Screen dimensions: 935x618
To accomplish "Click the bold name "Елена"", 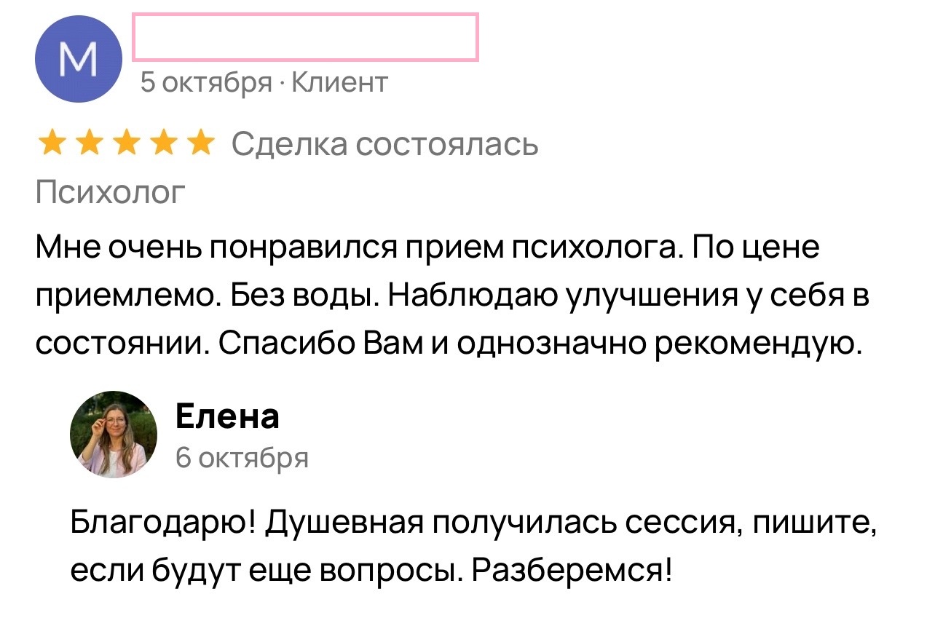I will (x=227, y=417).
